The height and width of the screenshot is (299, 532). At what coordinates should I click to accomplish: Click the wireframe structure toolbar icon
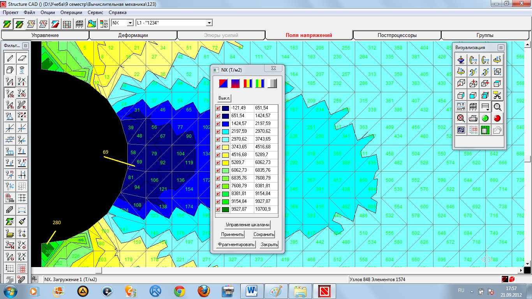pyautogui.click(x=79, y=24)
